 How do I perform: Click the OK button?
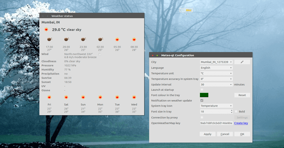(x=242, y=134)
